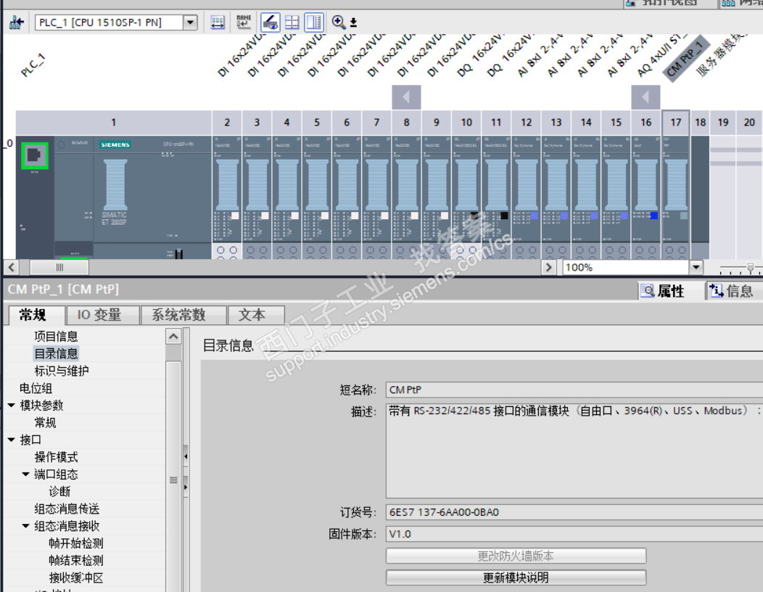Select 项目信息 in the navigation tree
763x592 pixels.
tap(56, 337)
